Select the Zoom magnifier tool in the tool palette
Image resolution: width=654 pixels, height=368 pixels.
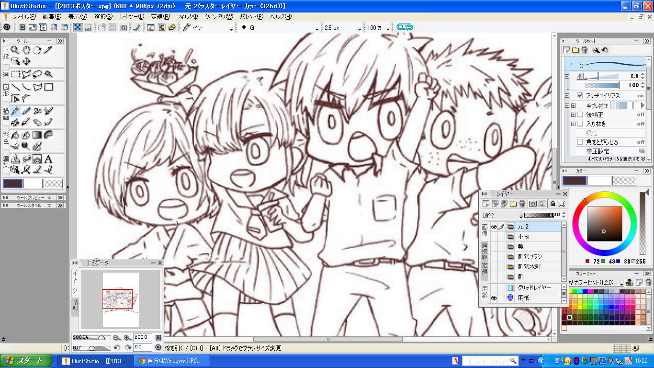click(x=15, y=50)
